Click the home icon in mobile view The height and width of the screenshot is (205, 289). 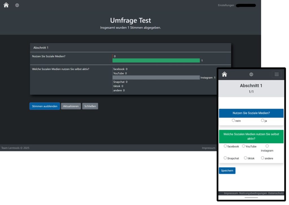[224, 74]
